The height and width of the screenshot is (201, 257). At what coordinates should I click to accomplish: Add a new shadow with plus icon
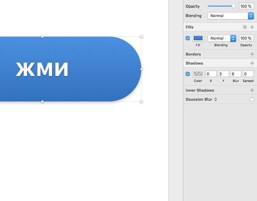pyautogui.click(x=252, y=63)
